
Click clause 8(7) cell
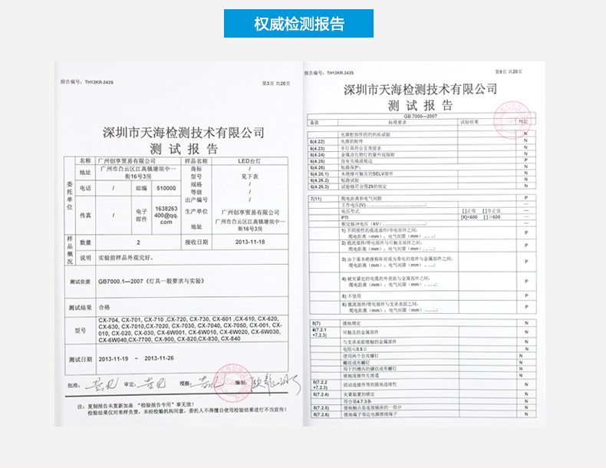(x=316, y=323)
